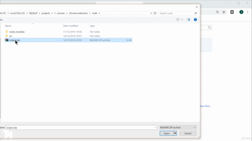Click the file name input field
Image resolution: width=252 pixels, height=141 pixels.
pyautogui.click(x=80, y=128)
